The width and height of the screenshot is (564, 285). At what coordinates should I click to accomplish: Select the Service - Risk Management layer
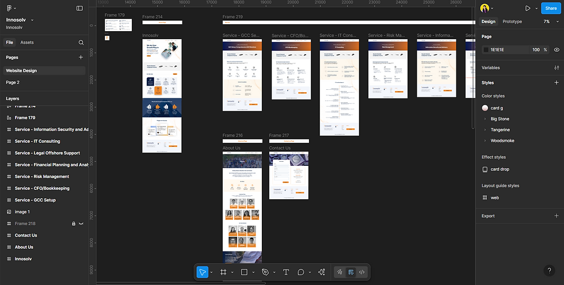coord(41,176)
